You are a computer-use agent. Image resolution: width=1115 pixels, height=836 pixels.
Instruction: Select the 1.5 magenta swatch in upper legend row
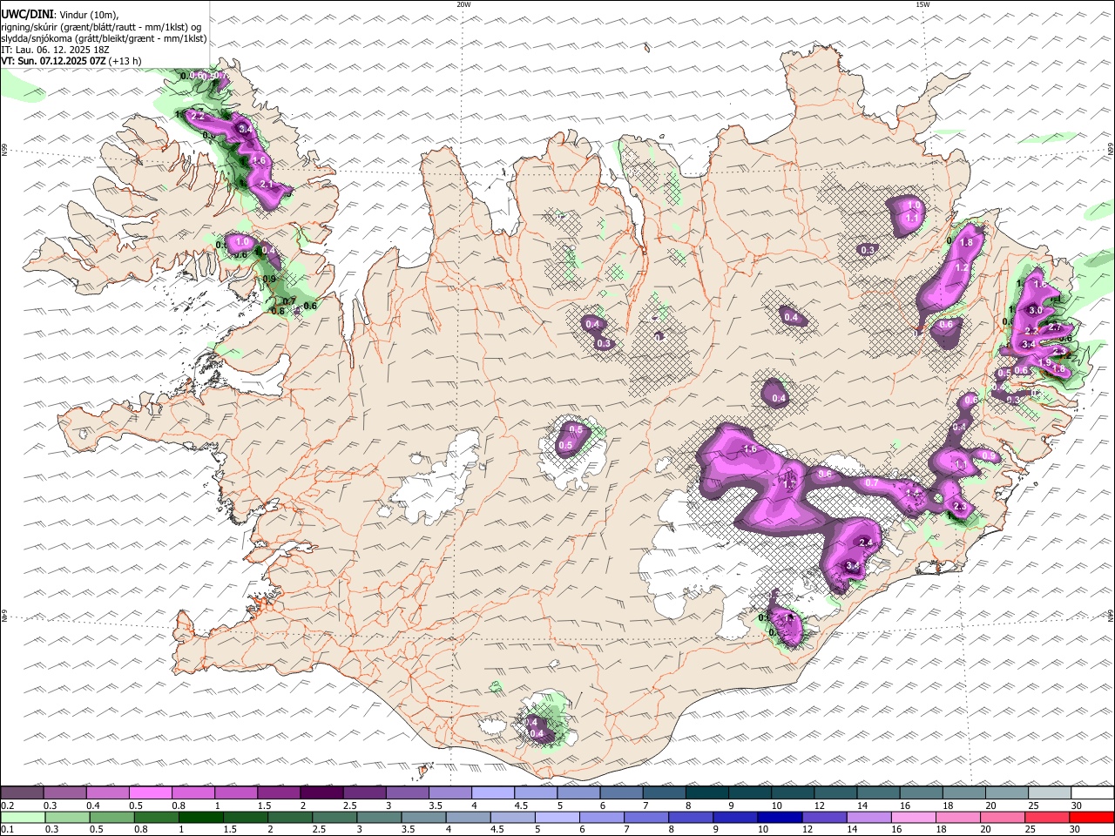click(x=278, y=792)
